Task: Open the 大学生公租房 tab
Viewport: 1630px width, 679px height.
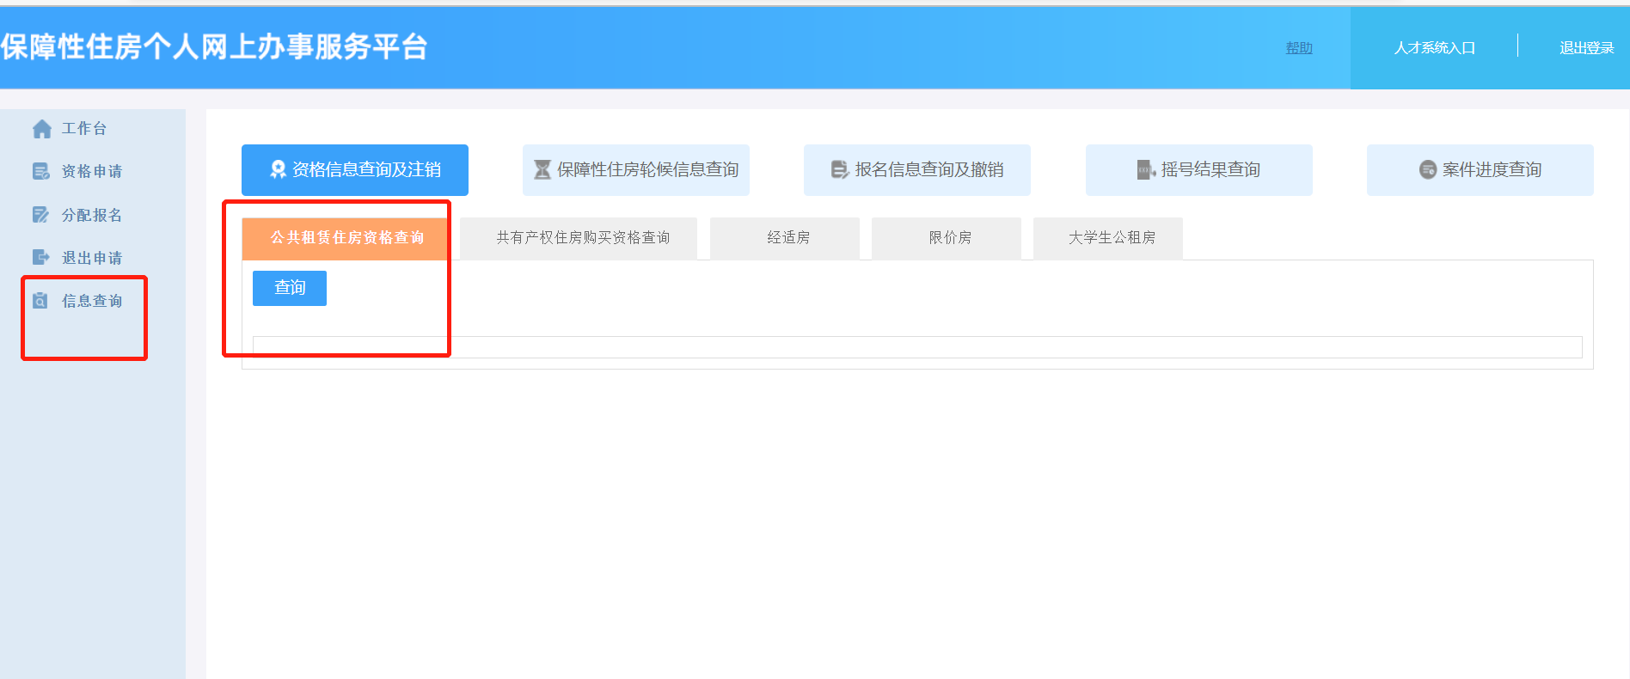Action: coord(1111,238)
